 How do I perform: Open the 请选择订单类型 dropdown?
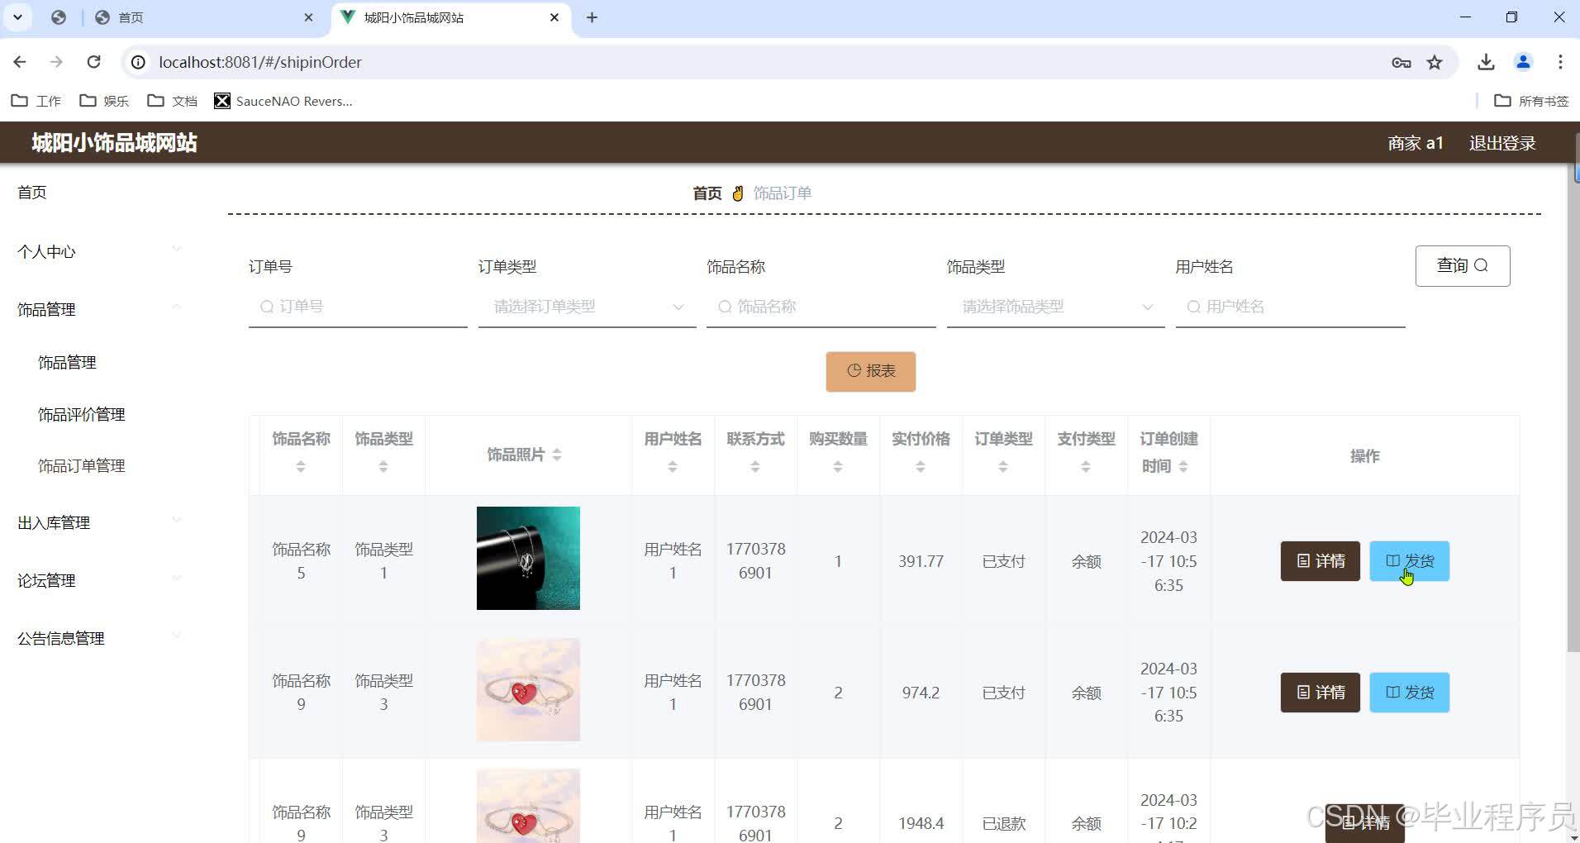587,307
